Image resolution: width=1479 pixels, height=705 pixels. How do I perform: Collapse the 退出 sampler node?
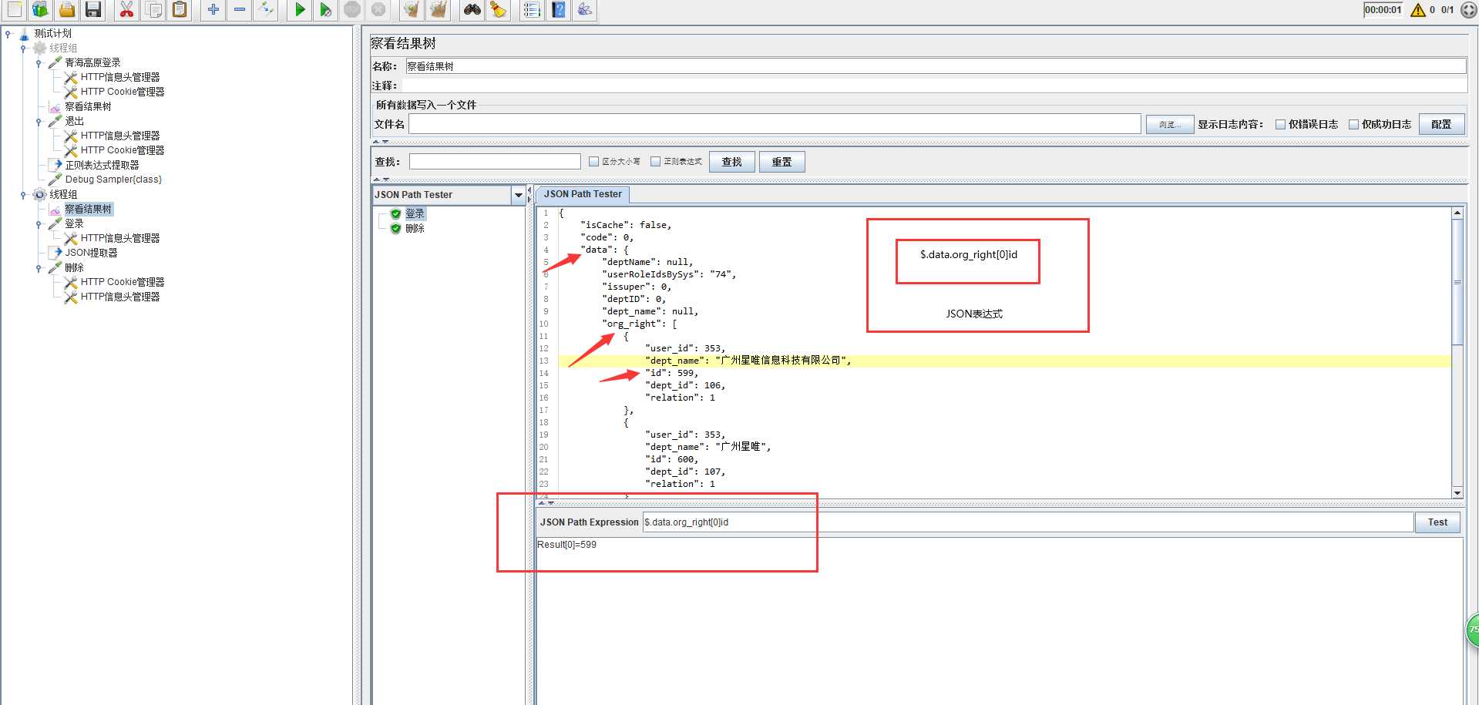click(39, 122)
